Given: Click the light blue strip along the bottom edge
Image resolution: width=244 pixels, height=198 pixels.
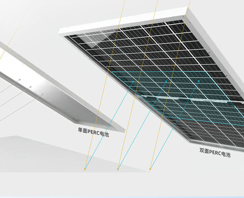Looking at the screenshot, I should tap(122, 196).
